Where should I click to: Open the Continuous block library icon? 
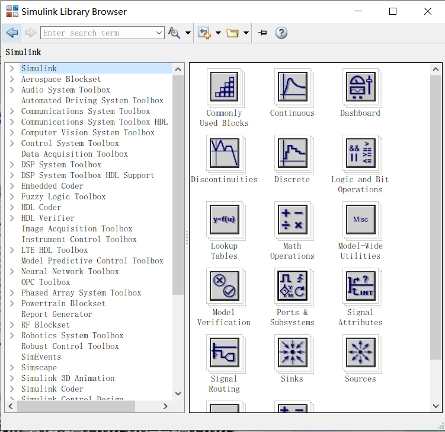(x=292, y=87)
